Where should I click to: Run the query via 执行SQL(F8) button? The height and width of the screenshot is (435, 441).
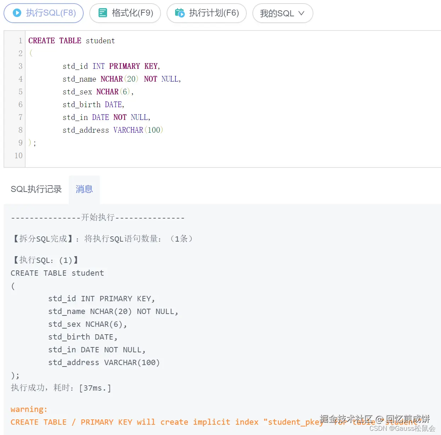coord(43,13)
